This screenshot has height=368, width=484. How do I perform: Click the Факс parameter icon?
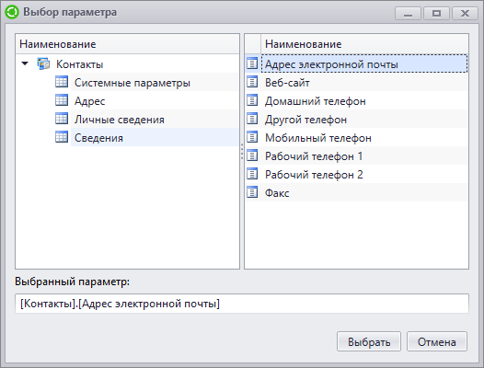pos(252,192)
